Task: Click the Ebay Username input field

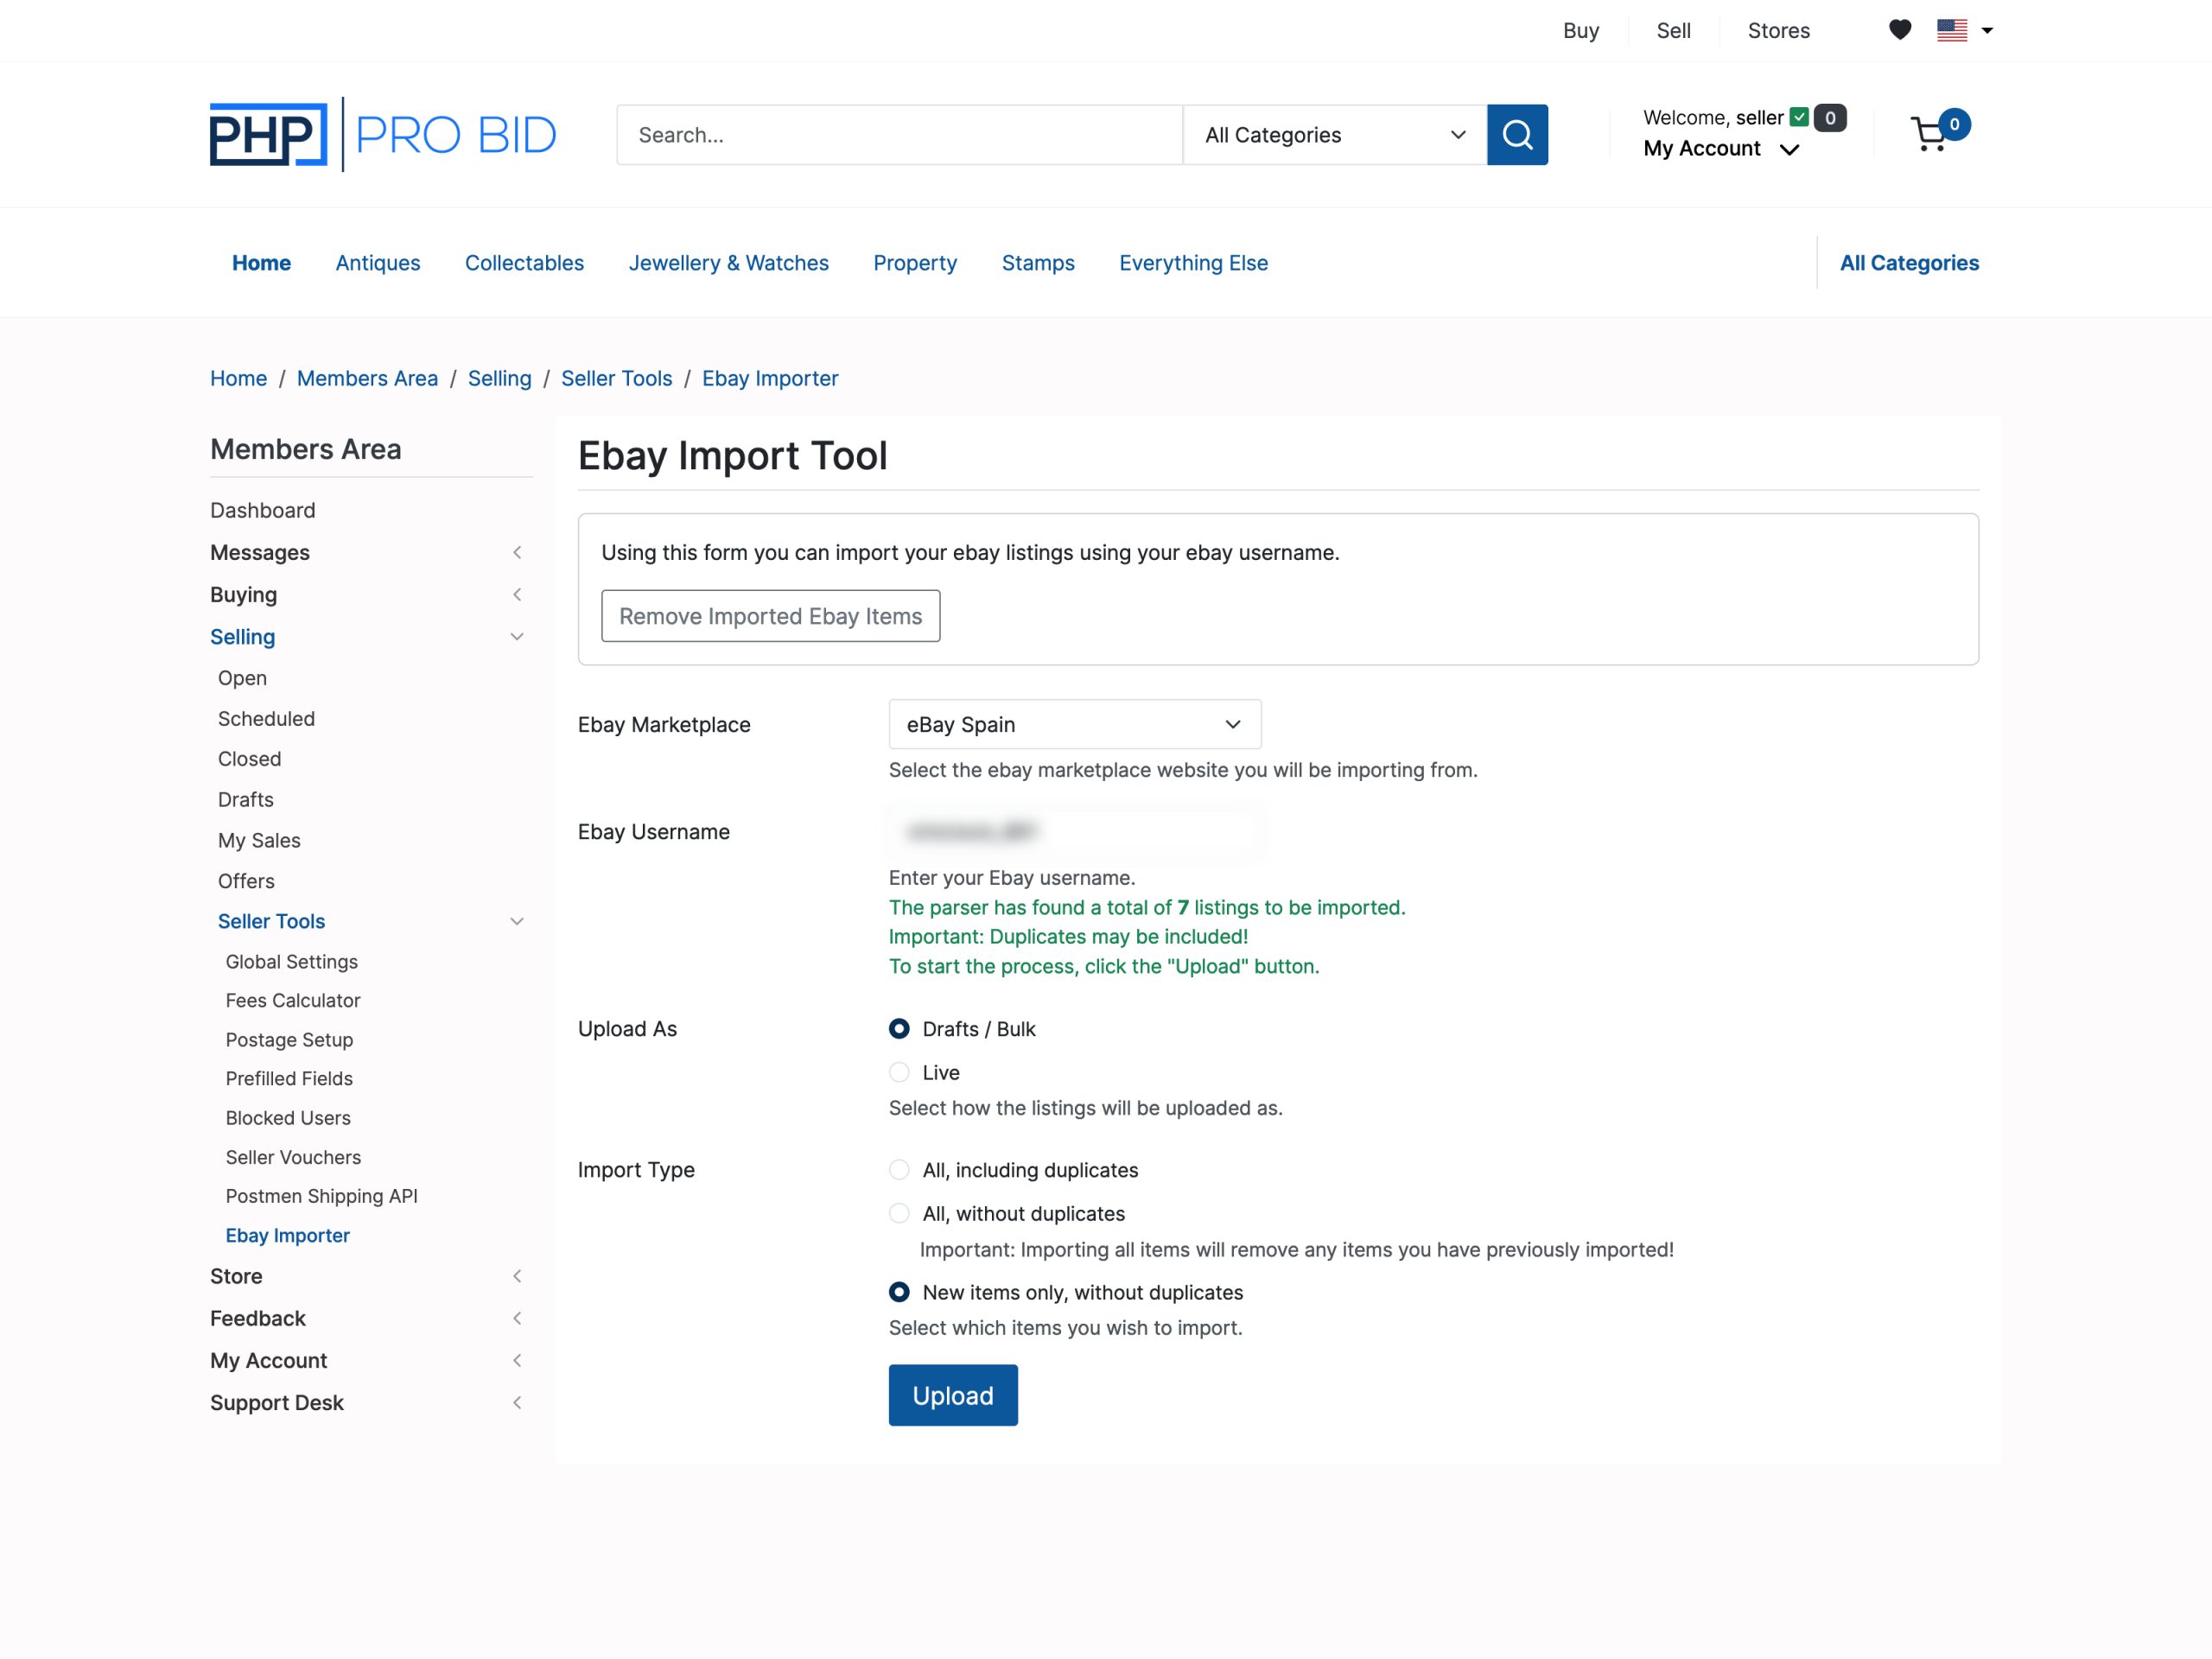Action: click(1075, 831)
